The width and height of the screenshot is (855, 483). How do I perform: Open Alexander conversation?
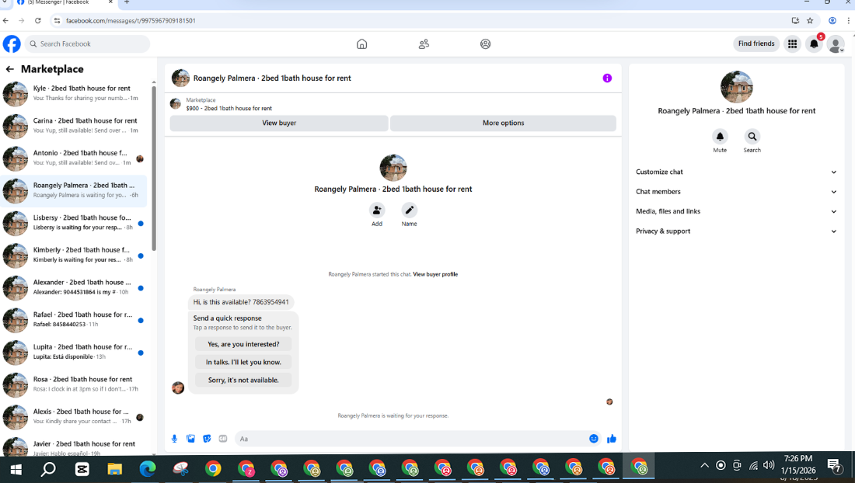74,287
